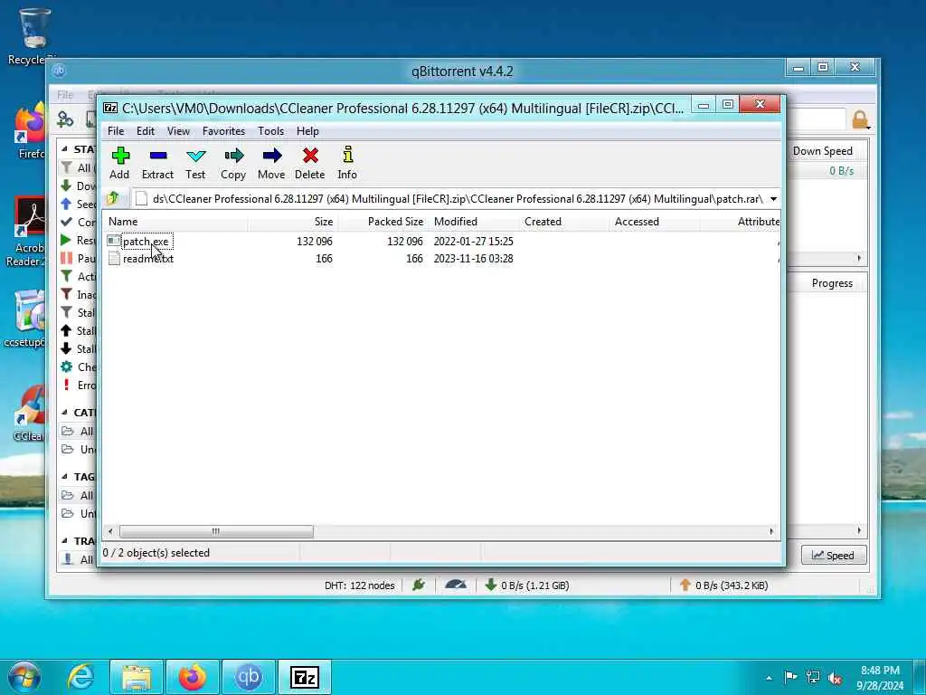Click the horizontal scrollbar thumb in 7-Zip

click(216, 531)
